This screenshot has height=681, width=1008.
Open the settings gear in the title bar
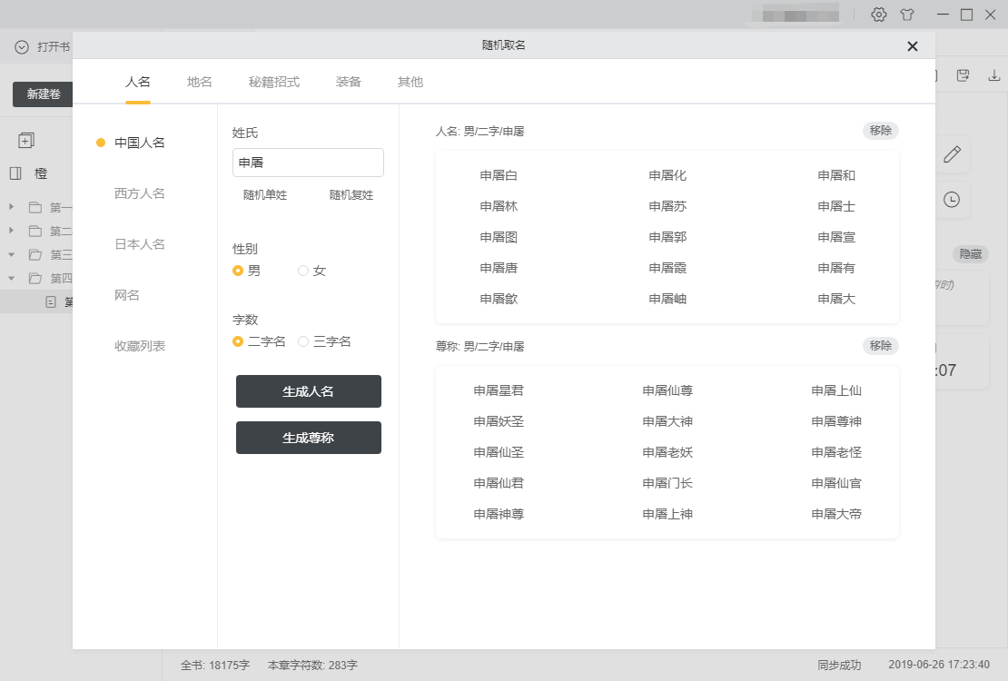point(878,15)
